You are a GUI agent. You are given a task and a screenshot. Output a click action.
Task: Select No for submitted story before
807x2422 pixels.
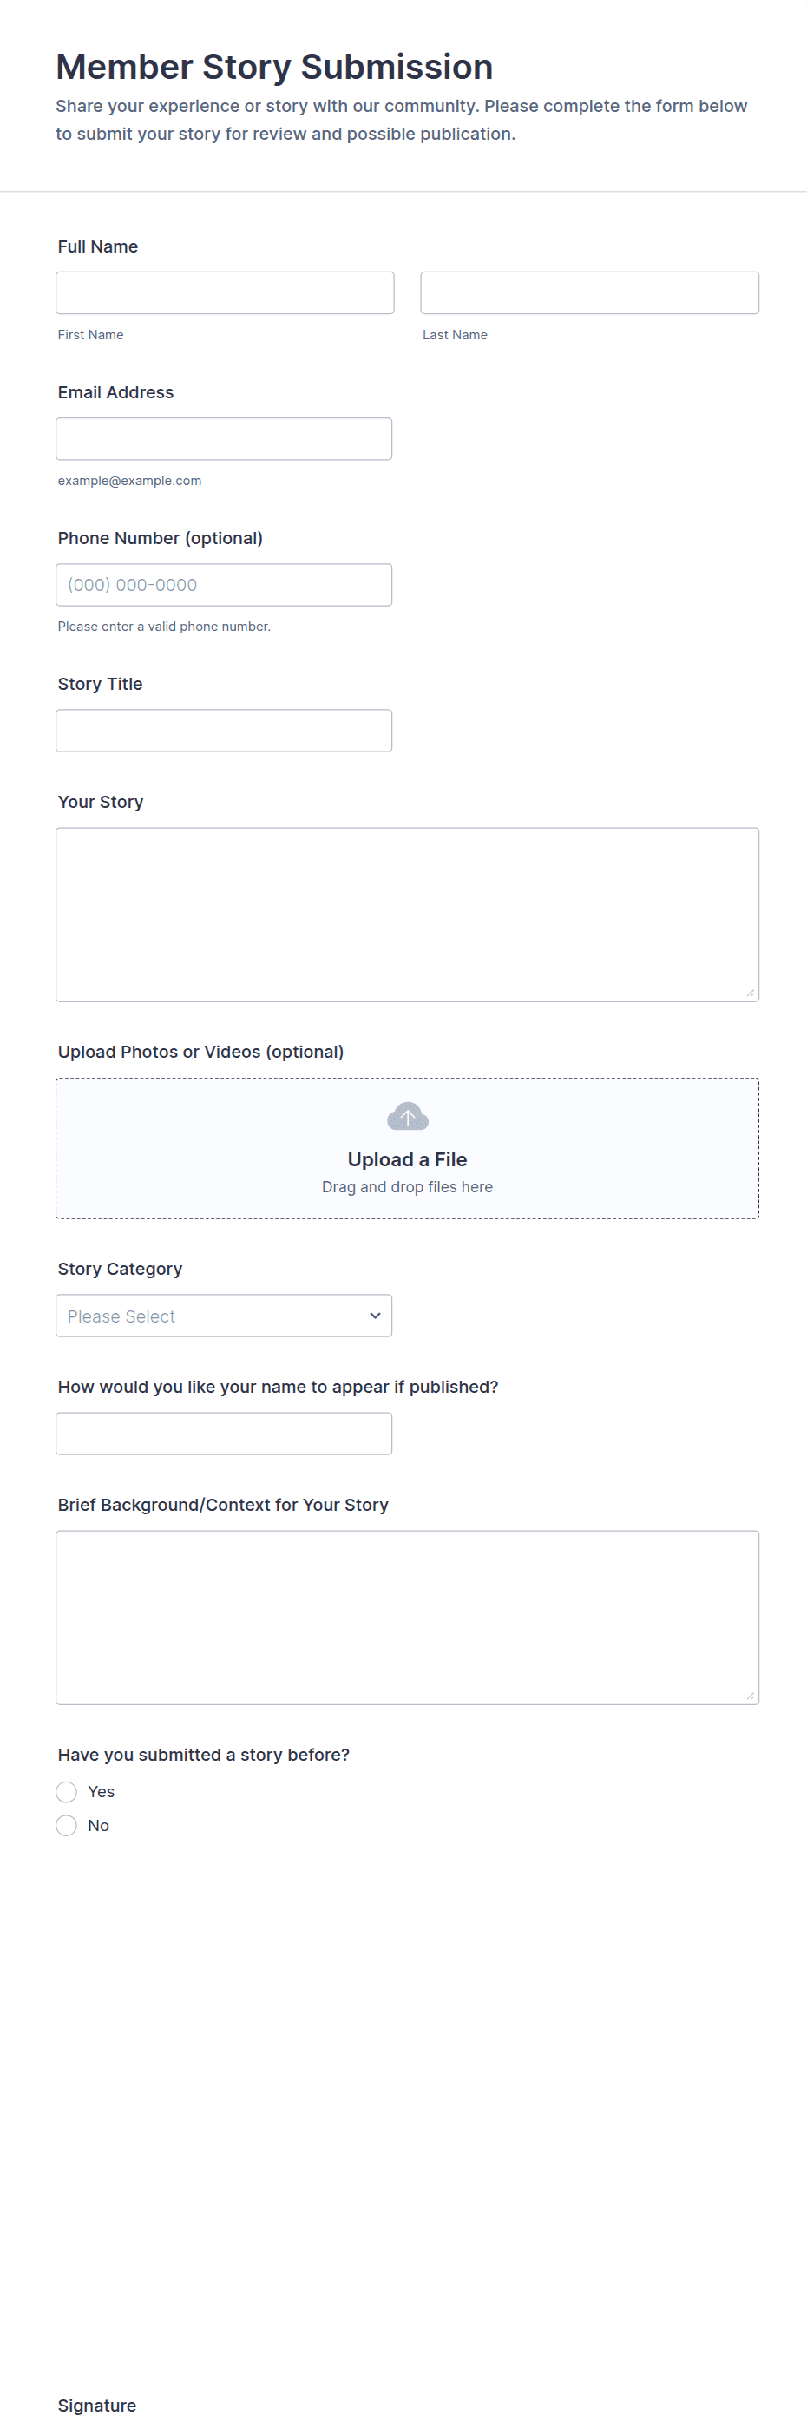coord(67,1826)
